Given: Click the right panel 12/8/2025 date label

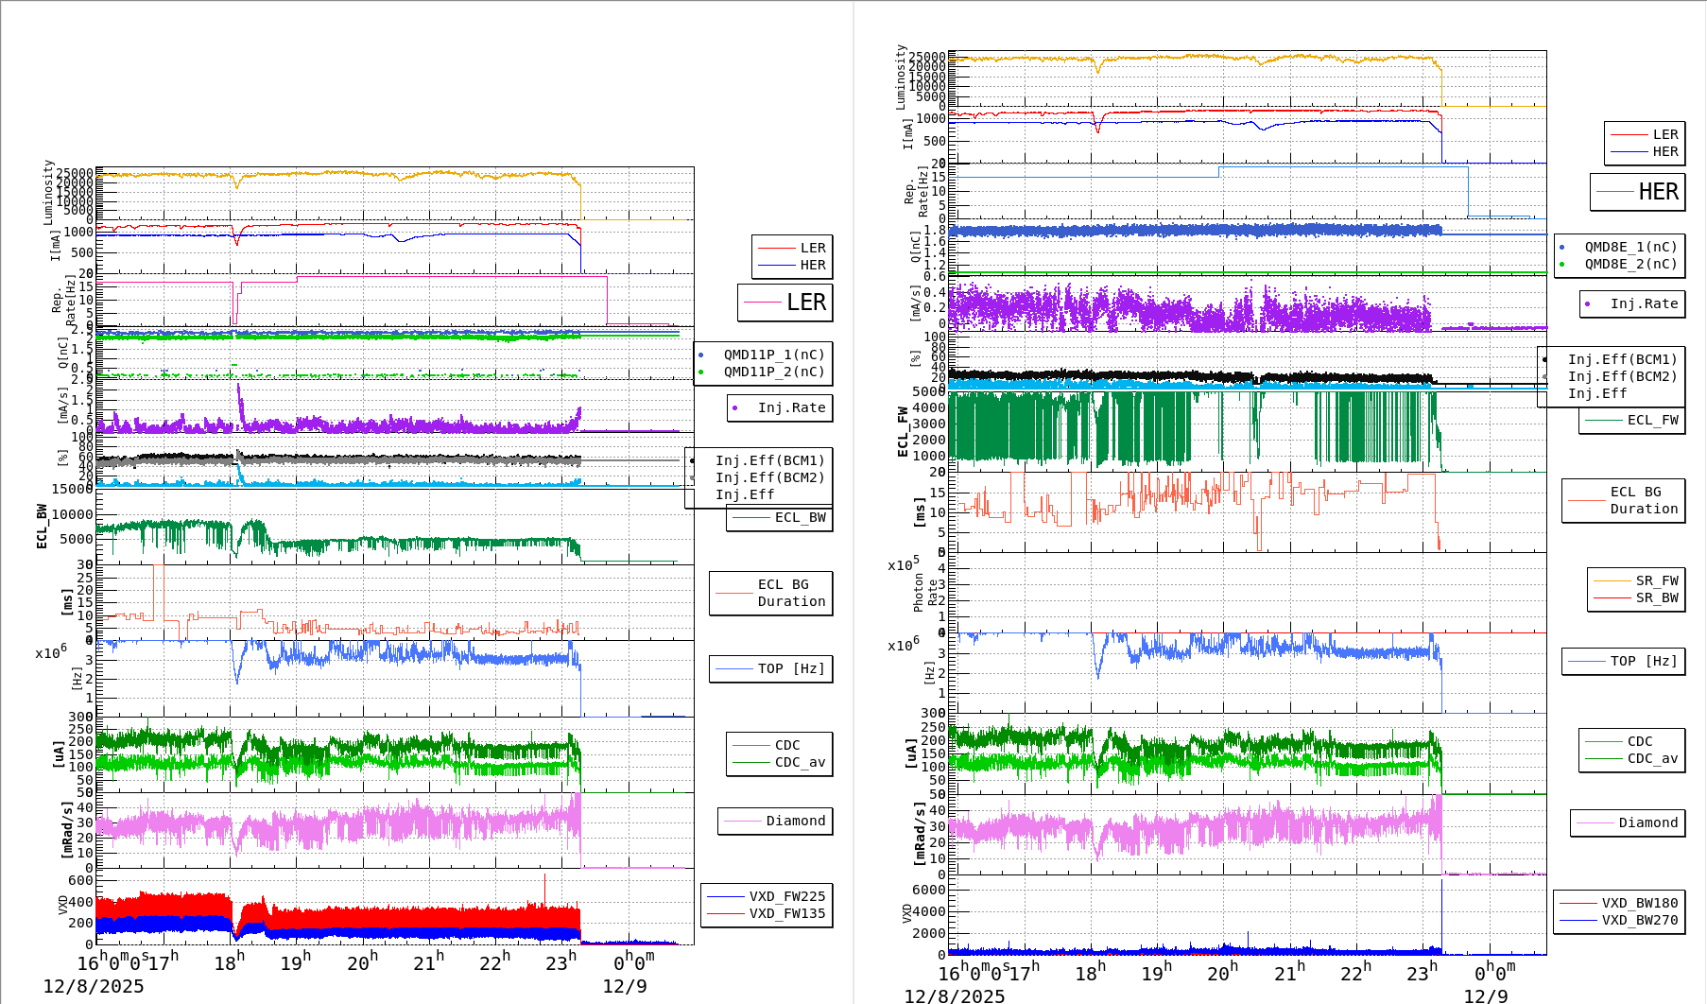Looking at the screenshot, I should 955,995.
